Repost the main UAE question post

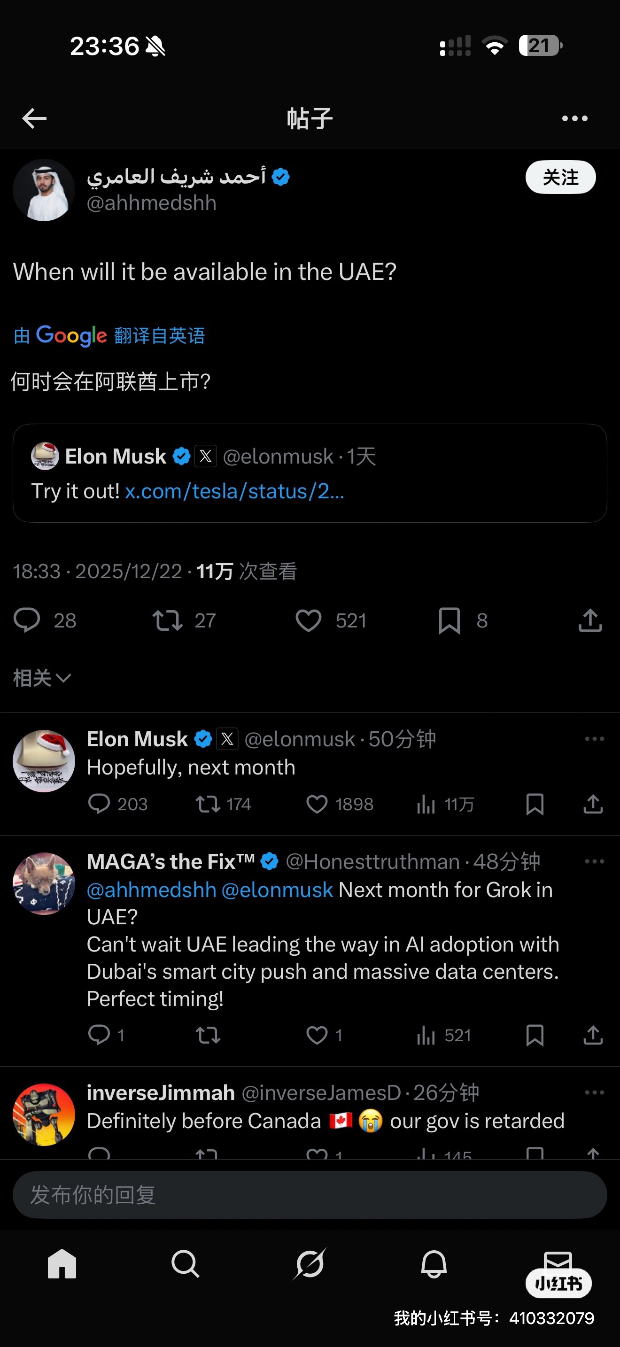[x=167, y=621]
